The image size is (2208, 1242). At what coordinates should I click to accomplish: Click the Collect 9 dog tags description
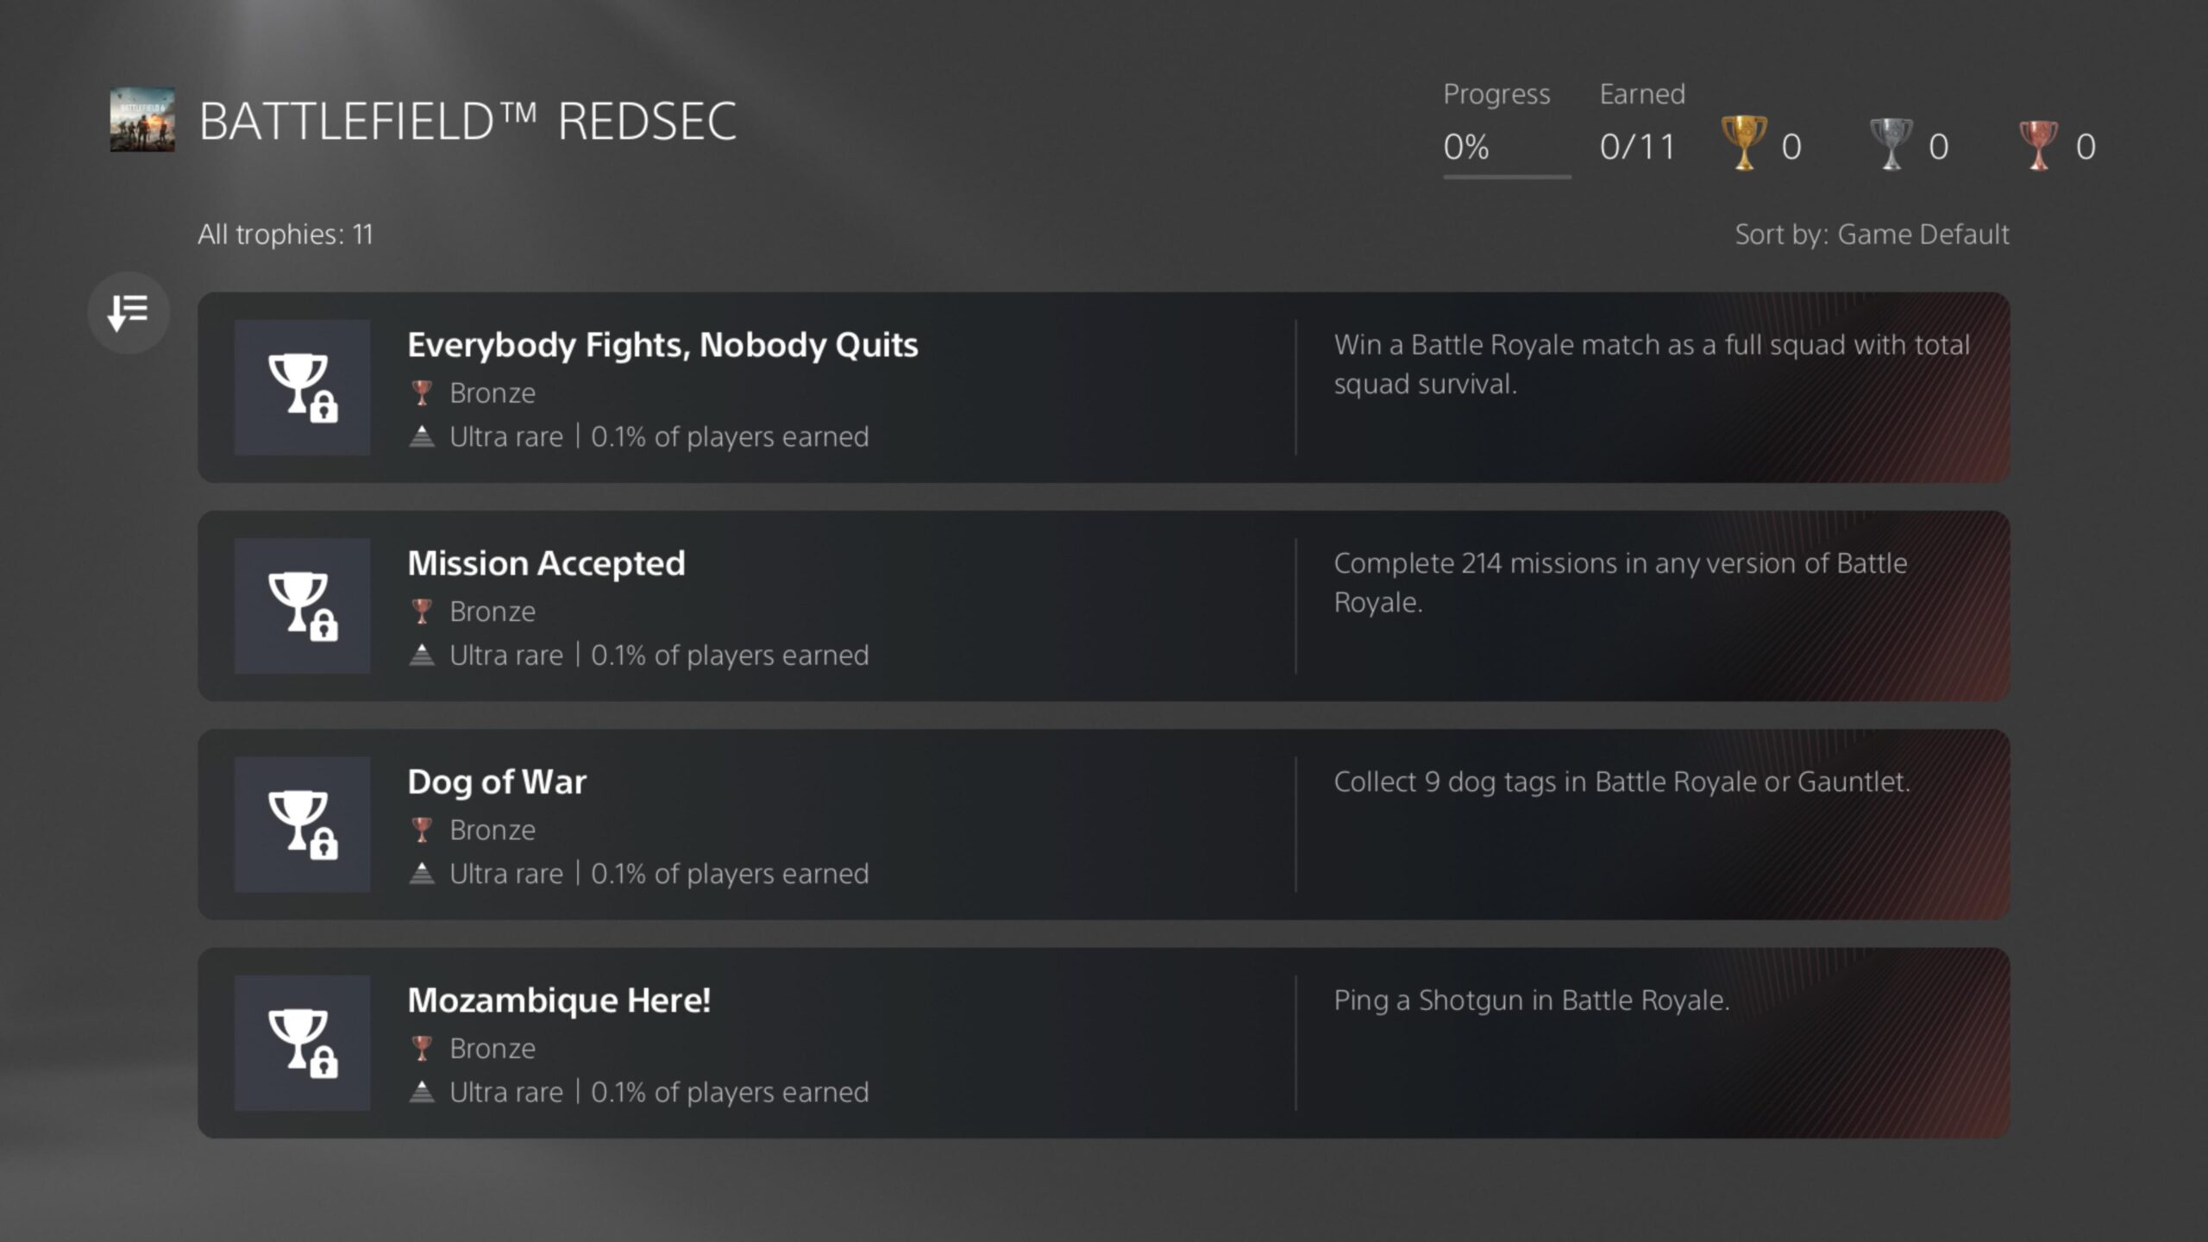[x=1621, y=781]
